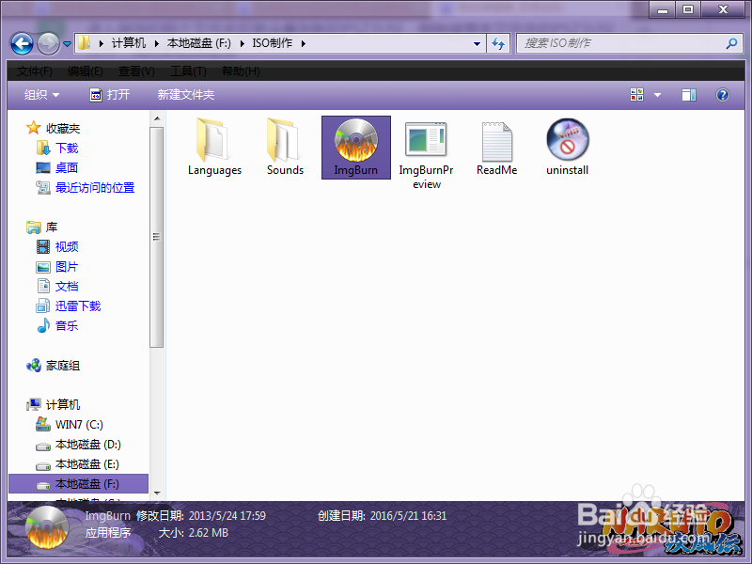Select 本地磁盘 (D:) in sidebar
Screen dimensions: 752x564
tap(86, 444)
